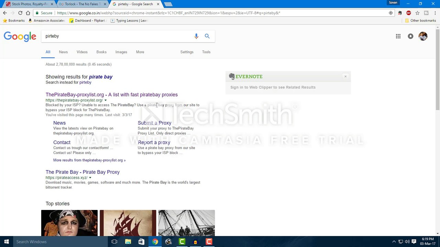
Task: Open the first Top stories thumbnail
Action: point(69,223)
